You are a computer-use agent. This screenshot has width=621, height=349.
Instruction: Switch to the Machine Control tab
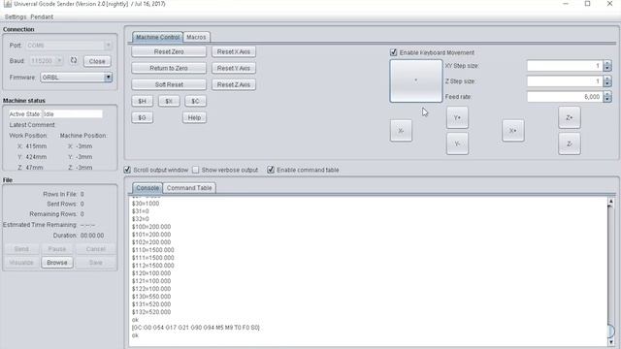click(x=157, y=37)
